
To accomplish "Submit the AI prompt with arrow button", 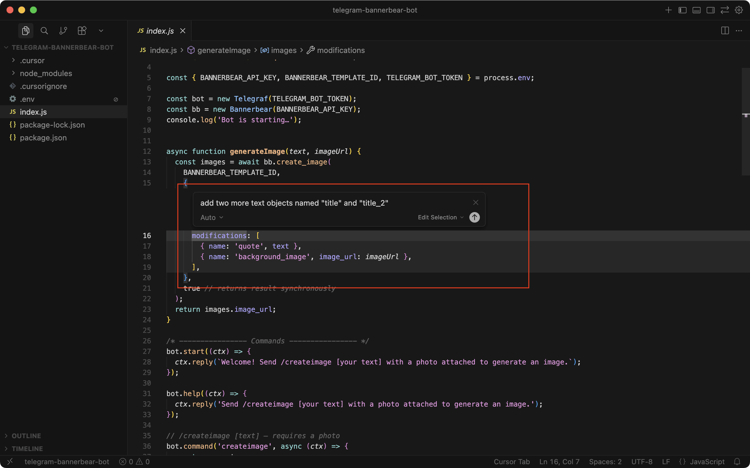I will [475, 217].
